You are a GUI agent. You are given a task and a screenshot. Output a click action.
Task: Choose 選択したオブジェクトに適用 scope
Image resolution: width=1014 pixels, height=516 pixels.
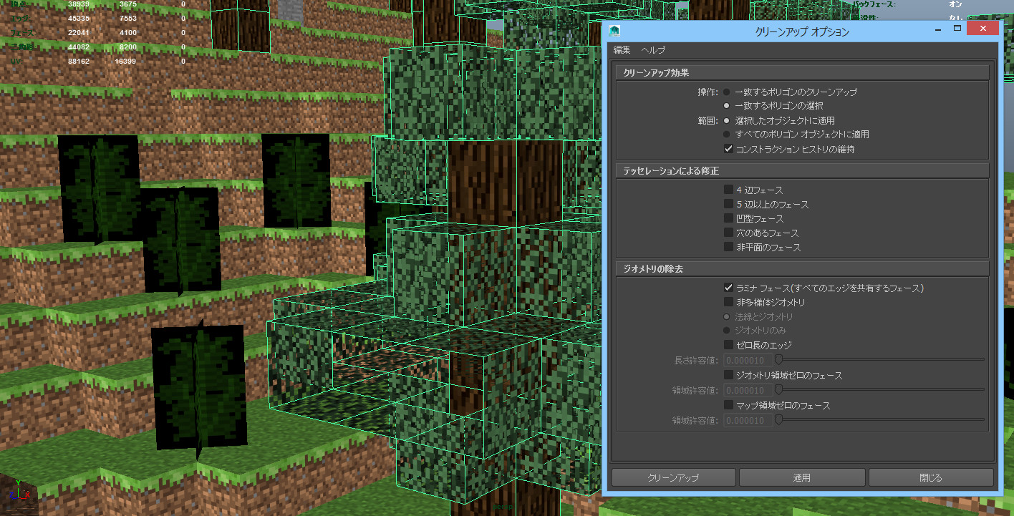tap(727, 121)
